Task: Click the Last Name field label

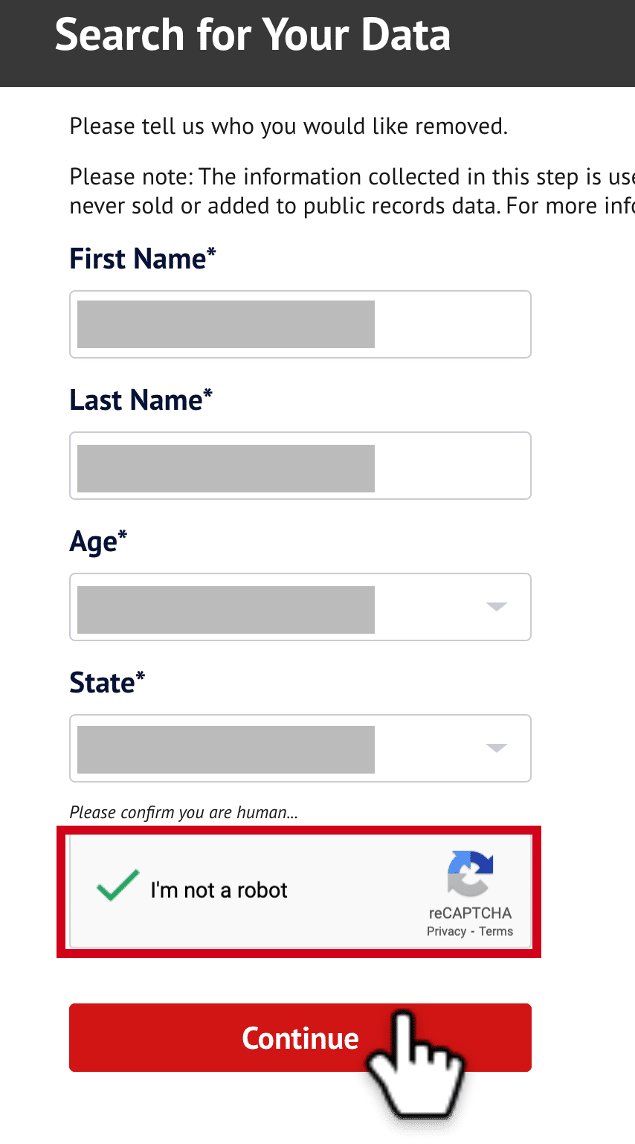Action: point(141,400)
